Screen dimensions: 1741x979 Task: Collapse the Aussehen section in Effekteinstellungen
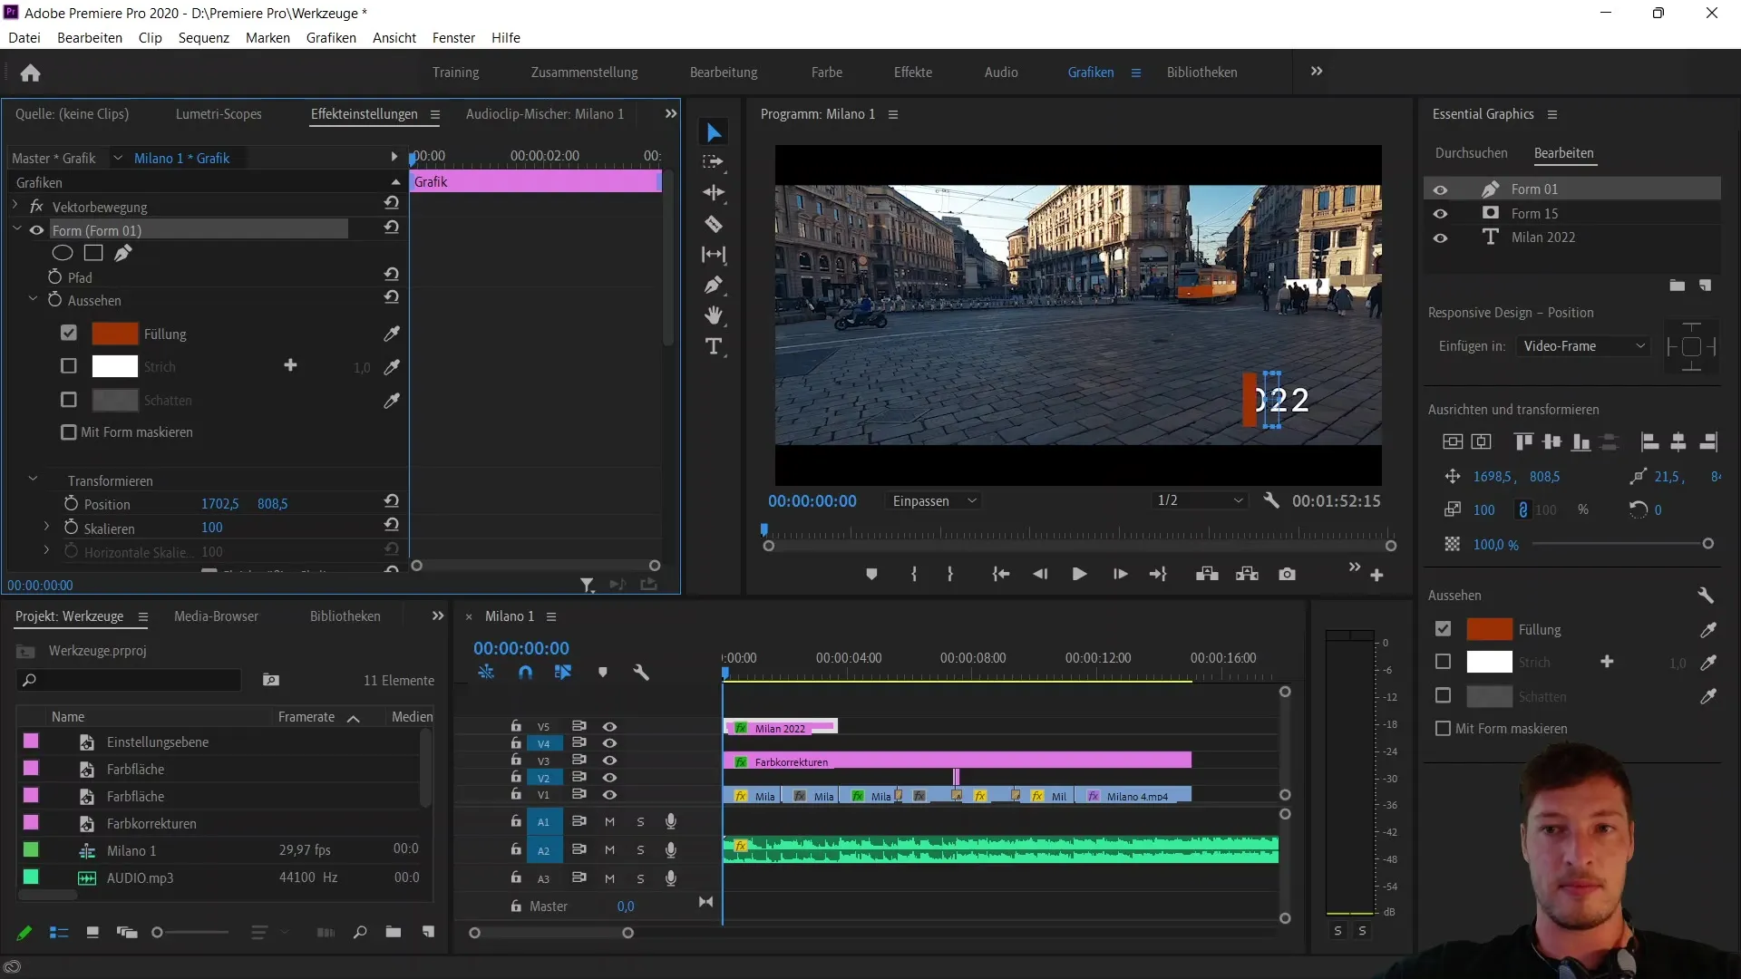click(33, 298)
